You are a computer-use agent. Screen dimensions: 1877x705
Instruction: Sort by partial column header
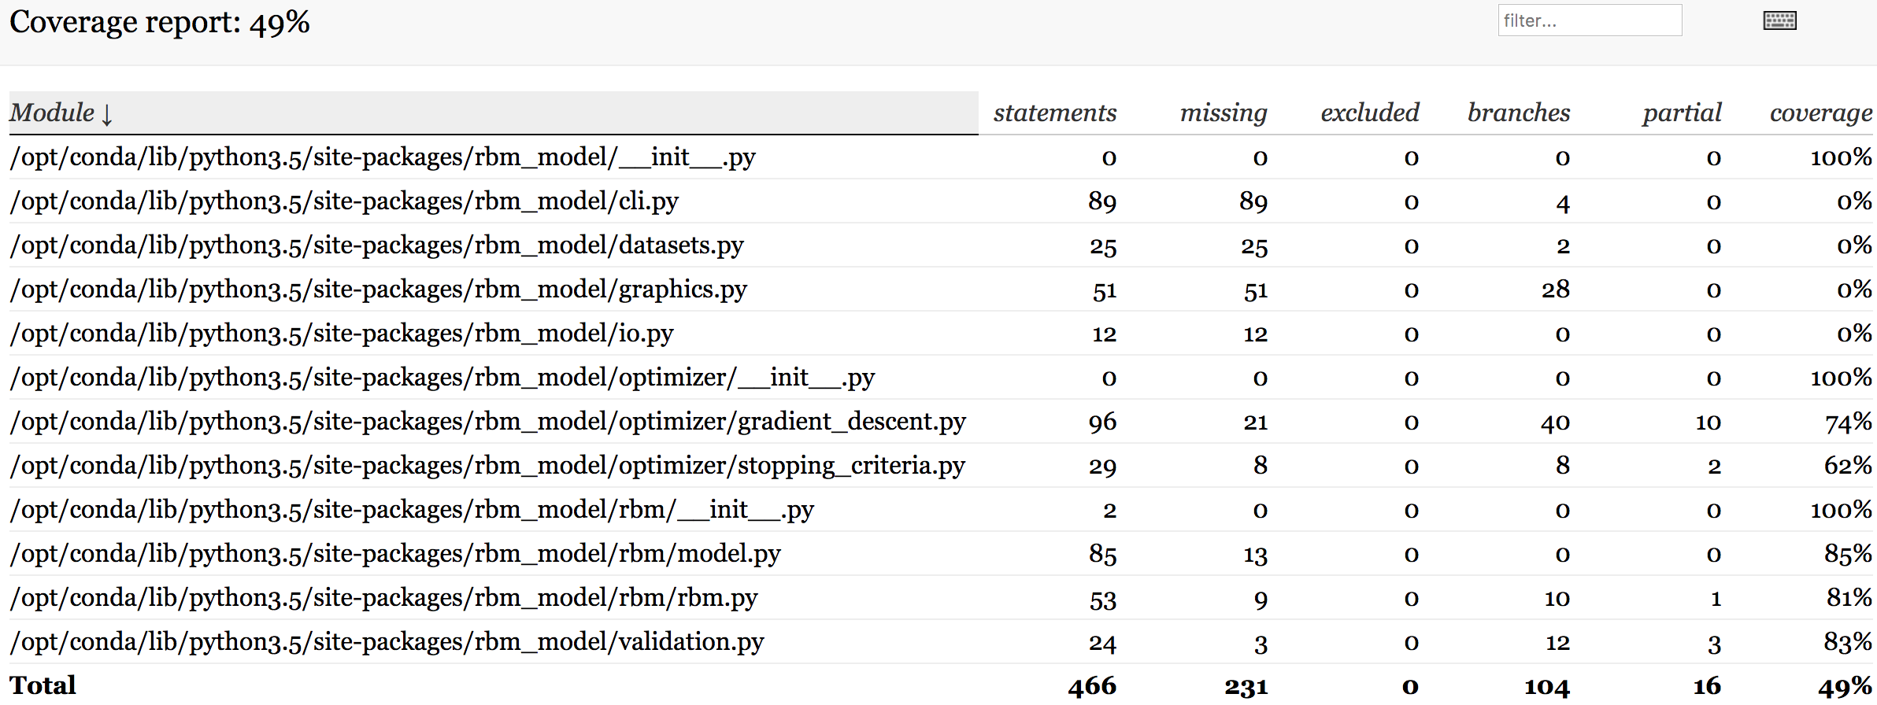click(1683, 113)
